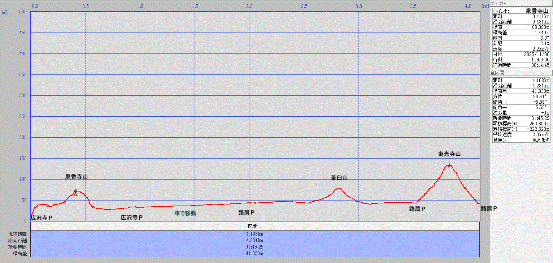
Task: Click the 見通し row showing 見えます
Action: [521, 140]
